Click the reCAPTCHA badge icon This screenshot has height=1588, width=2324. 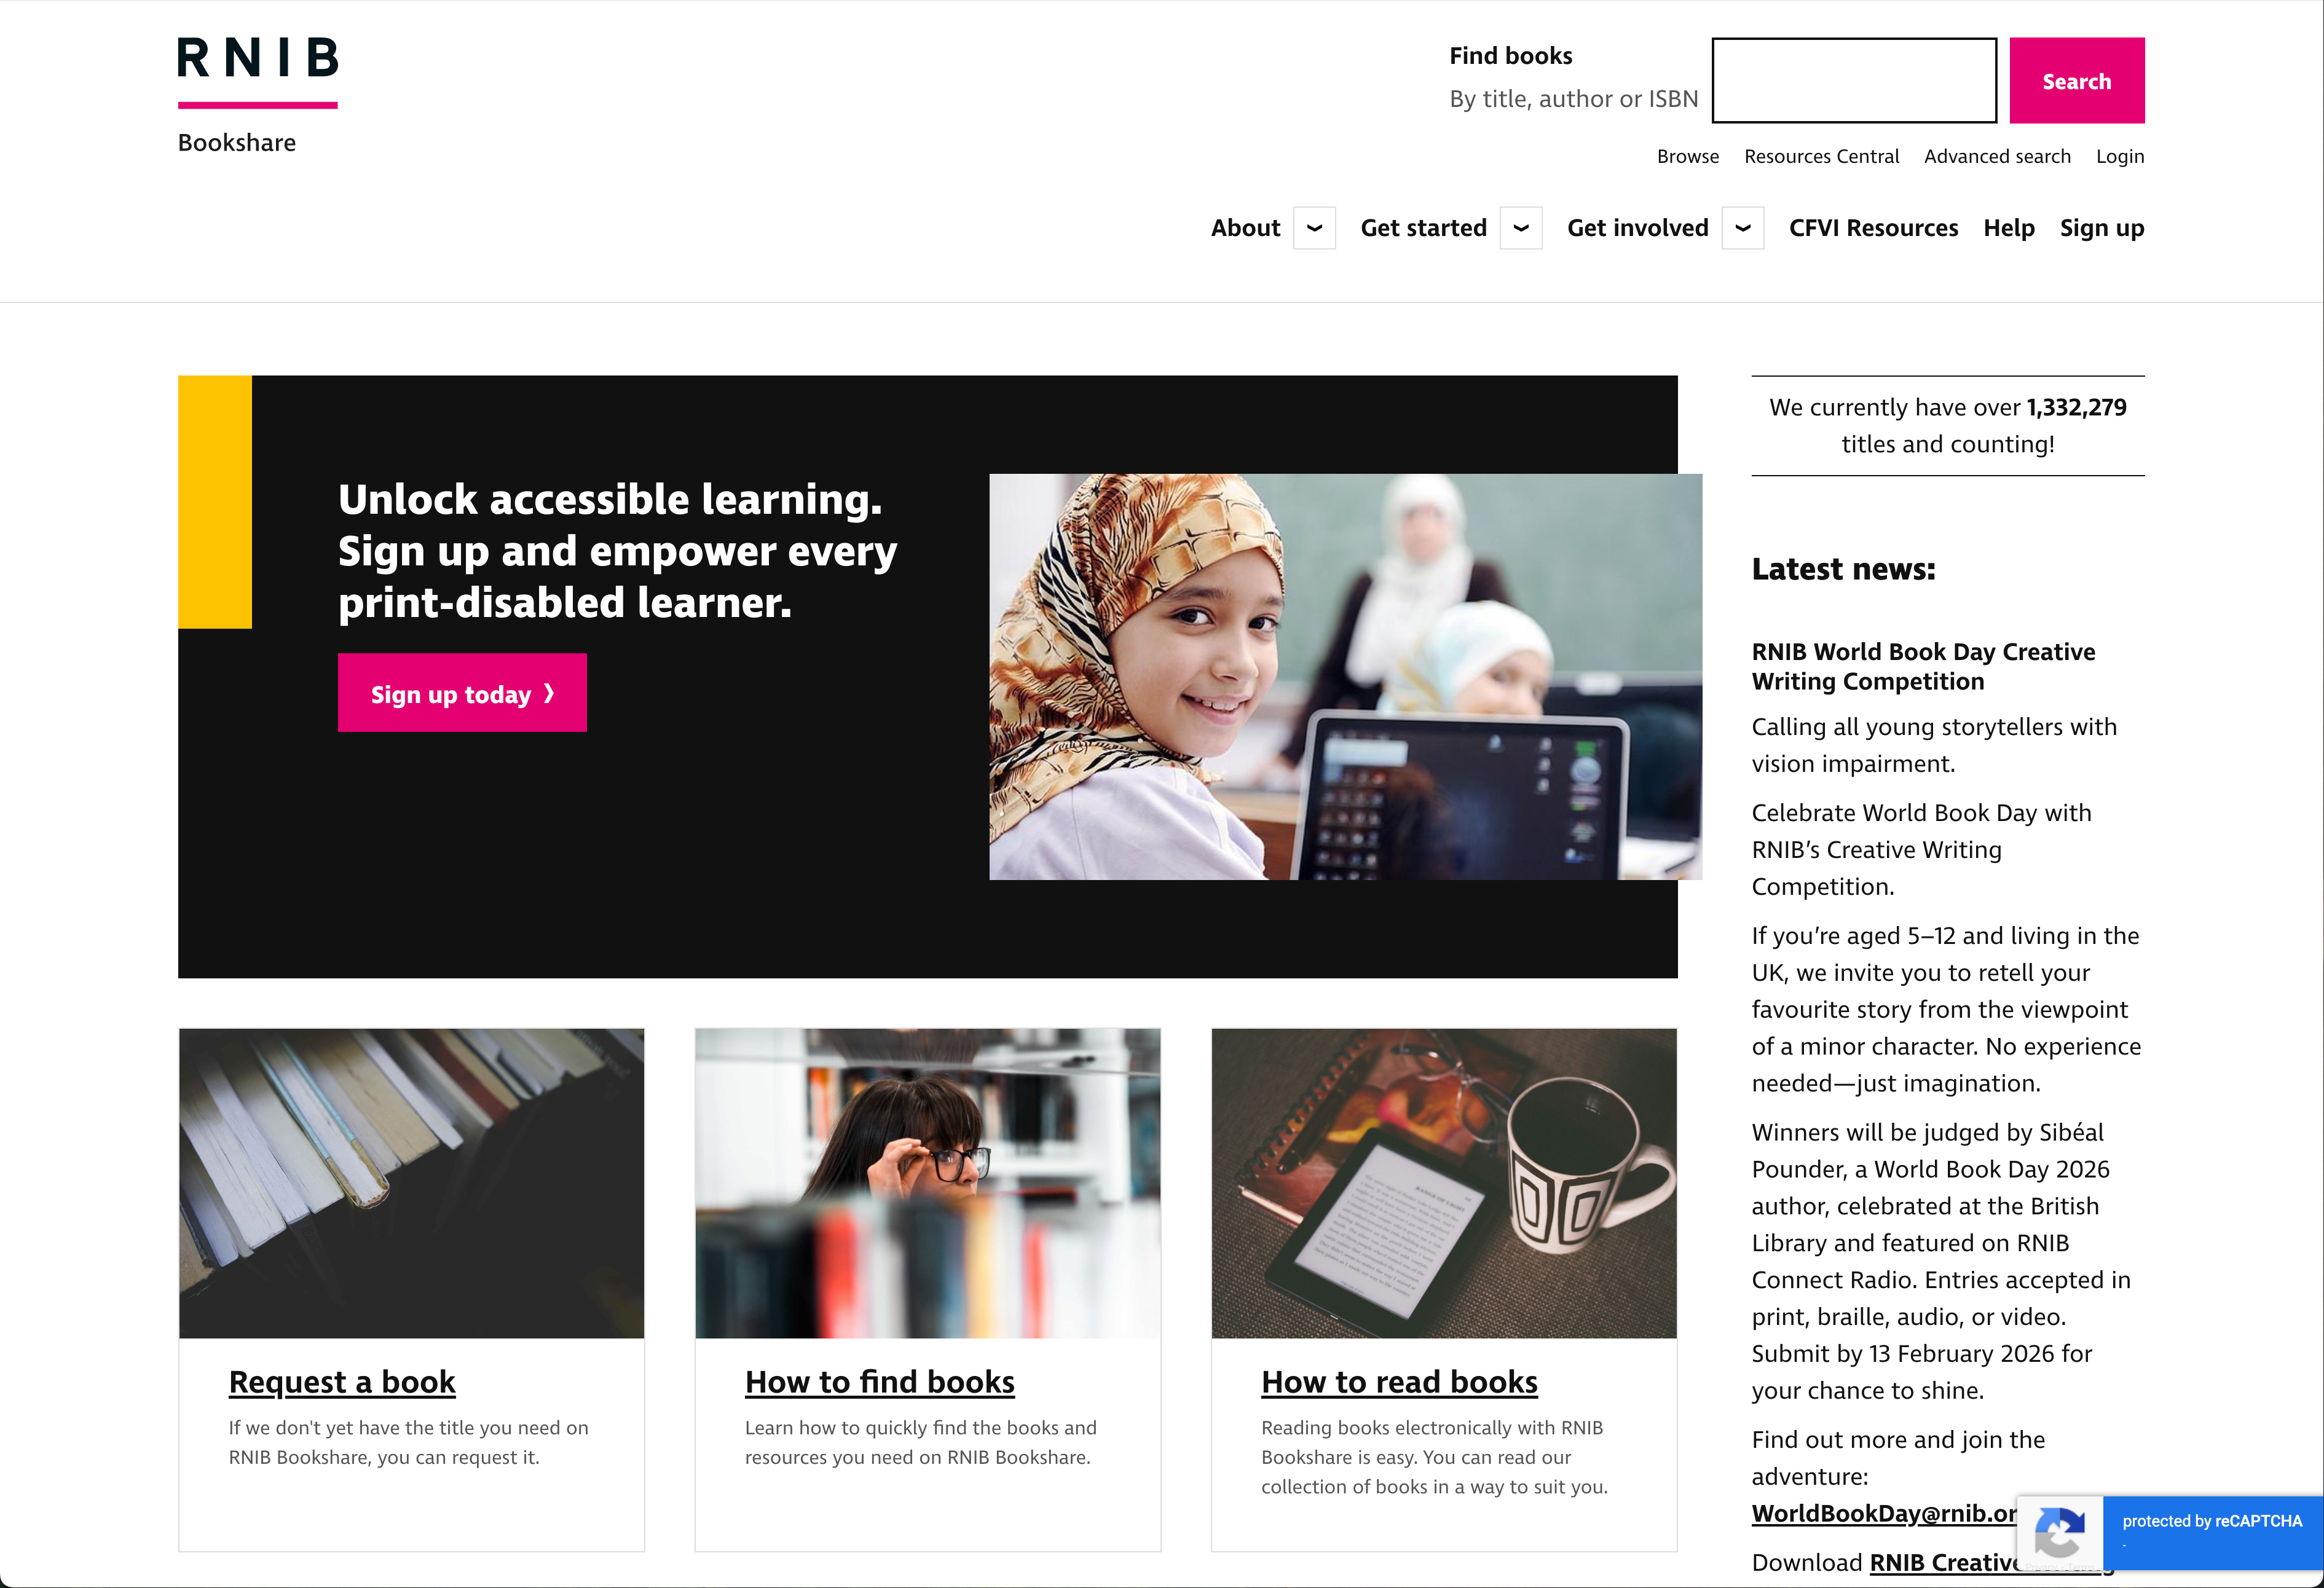(2060, 1534)
